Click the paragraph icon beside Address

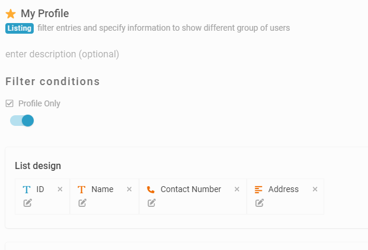coord(259,190)
